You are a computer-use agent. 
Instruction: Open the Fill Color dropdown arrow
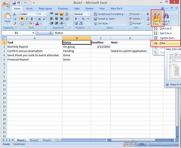point(33,23)
